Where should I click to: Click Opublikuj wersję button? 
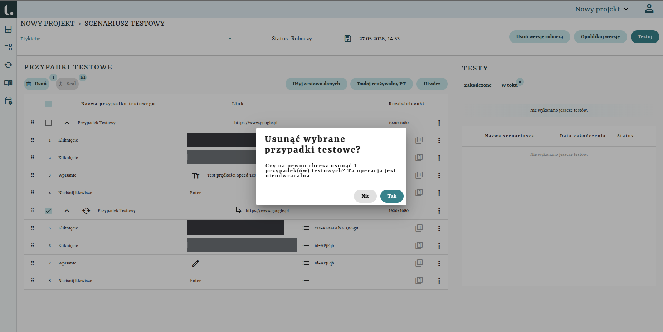click(600, 37)
